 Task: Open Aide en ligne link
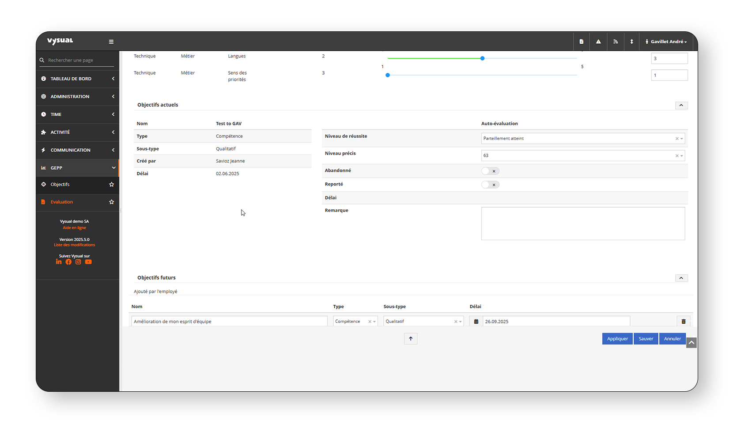[74, 228]
